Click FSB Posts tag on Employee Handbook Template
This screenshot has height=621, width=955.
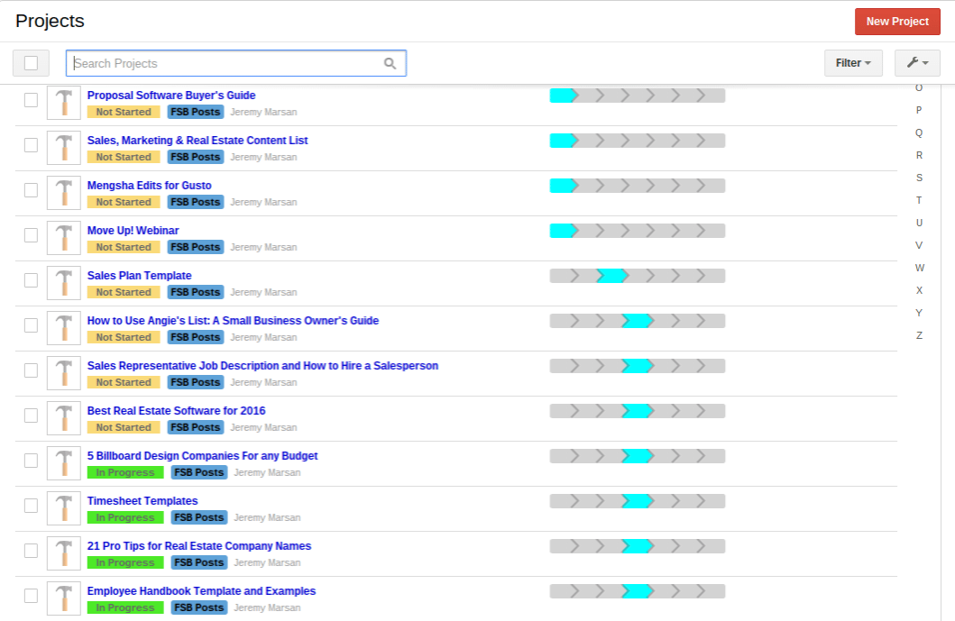coord(199,607)
